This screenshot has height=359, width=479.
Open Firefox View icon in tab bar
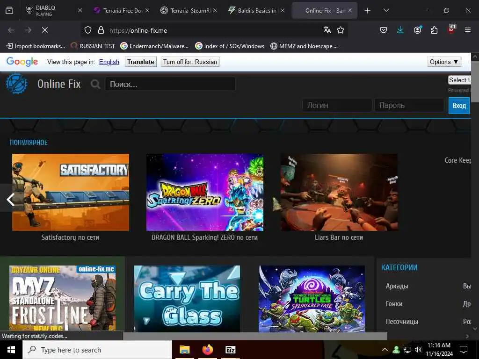[x=9, y=10]
